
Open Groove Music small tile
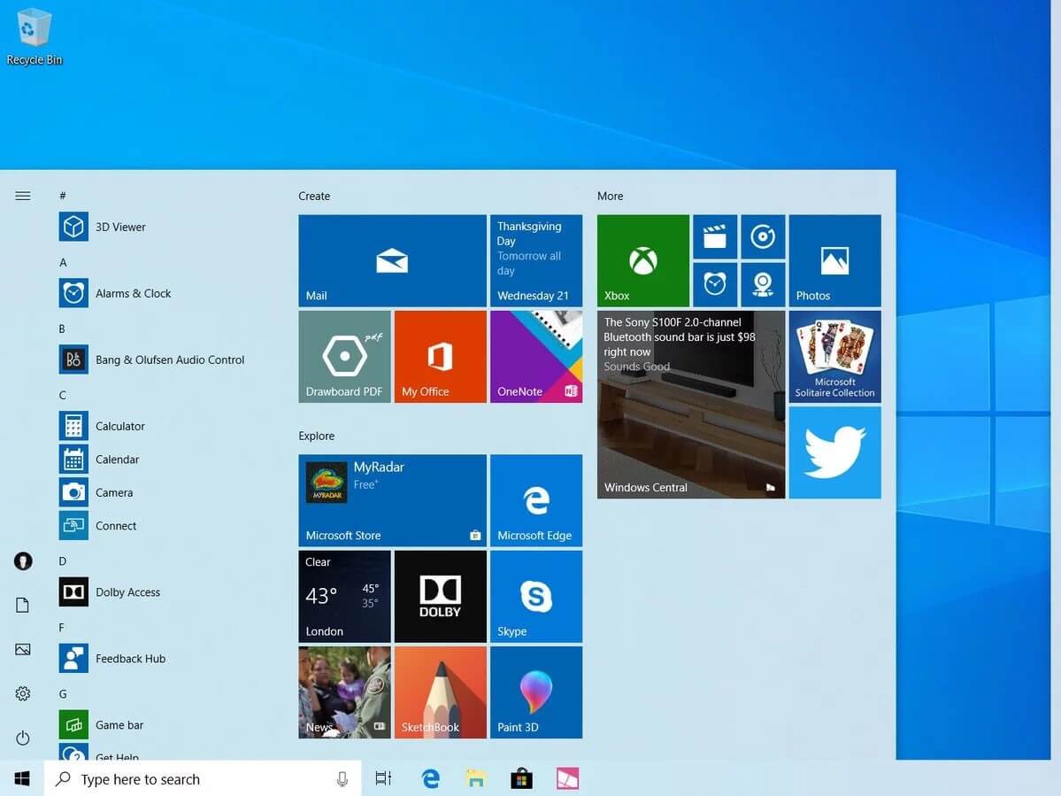763,237
